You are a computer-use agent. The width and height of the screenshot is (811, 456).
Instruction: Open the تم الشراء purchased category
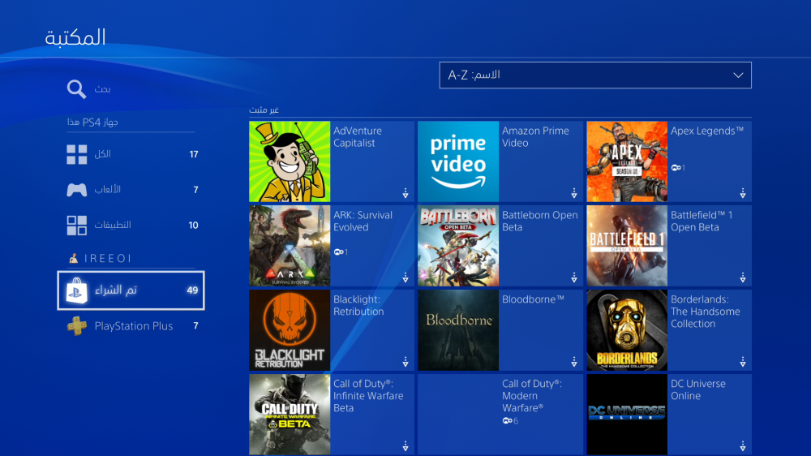point(131,290)
